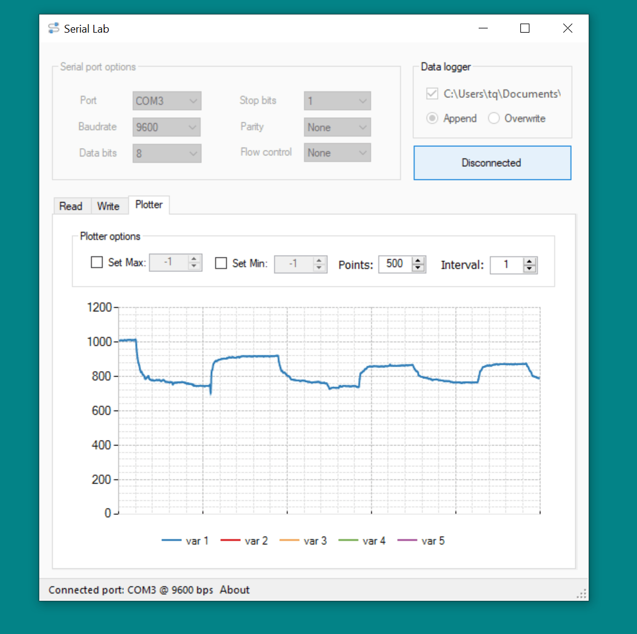Open the Stop bits dropdown
This screenshot has height=634, width=637.
(x=337, y=101)
